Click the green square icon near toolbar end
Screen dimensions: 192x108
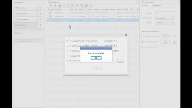(86, 5)
